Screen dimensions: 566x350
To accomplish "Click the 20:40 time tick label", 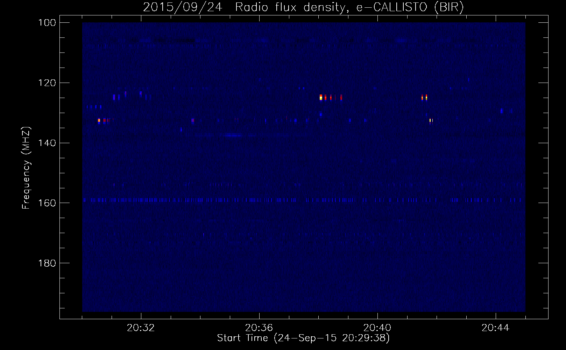I will tap(377, 328).
